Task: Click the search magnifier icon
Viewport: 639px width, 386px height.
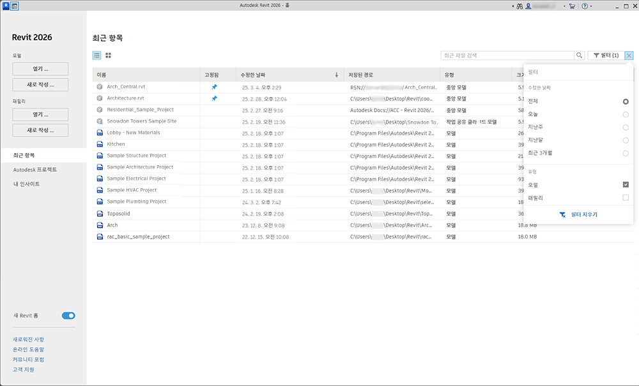Action: click(579, 56)
